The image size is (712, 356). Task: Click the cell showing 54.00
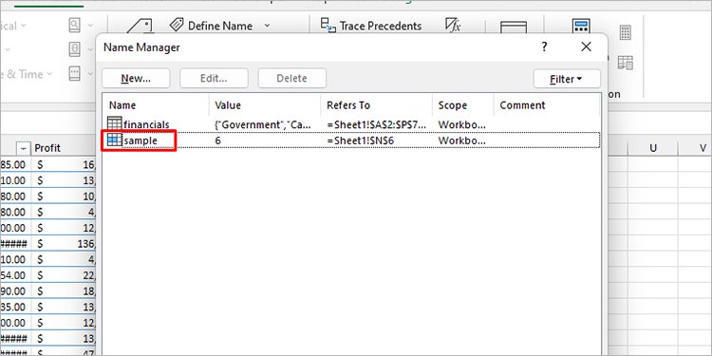click(15, 275)
